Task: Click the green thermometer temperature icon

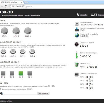Action: pos(77,55)
